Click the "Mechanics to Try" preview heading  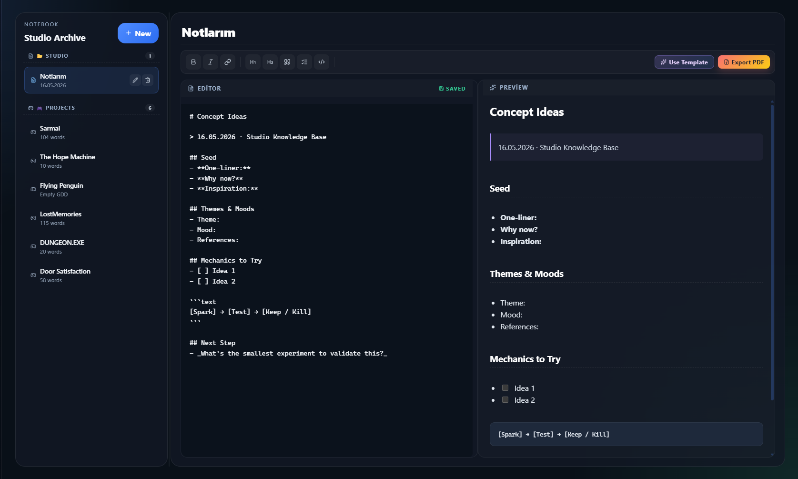(525, 359)
